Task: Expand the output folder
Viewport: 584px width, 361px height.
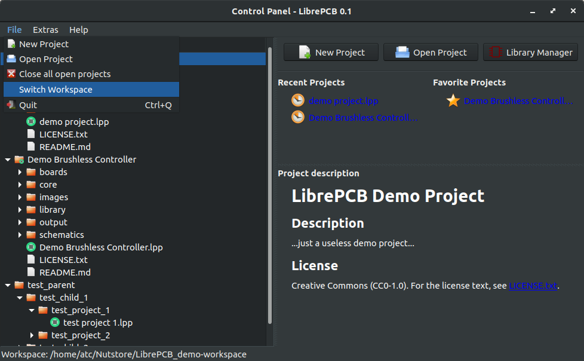Action: (20, 223)
